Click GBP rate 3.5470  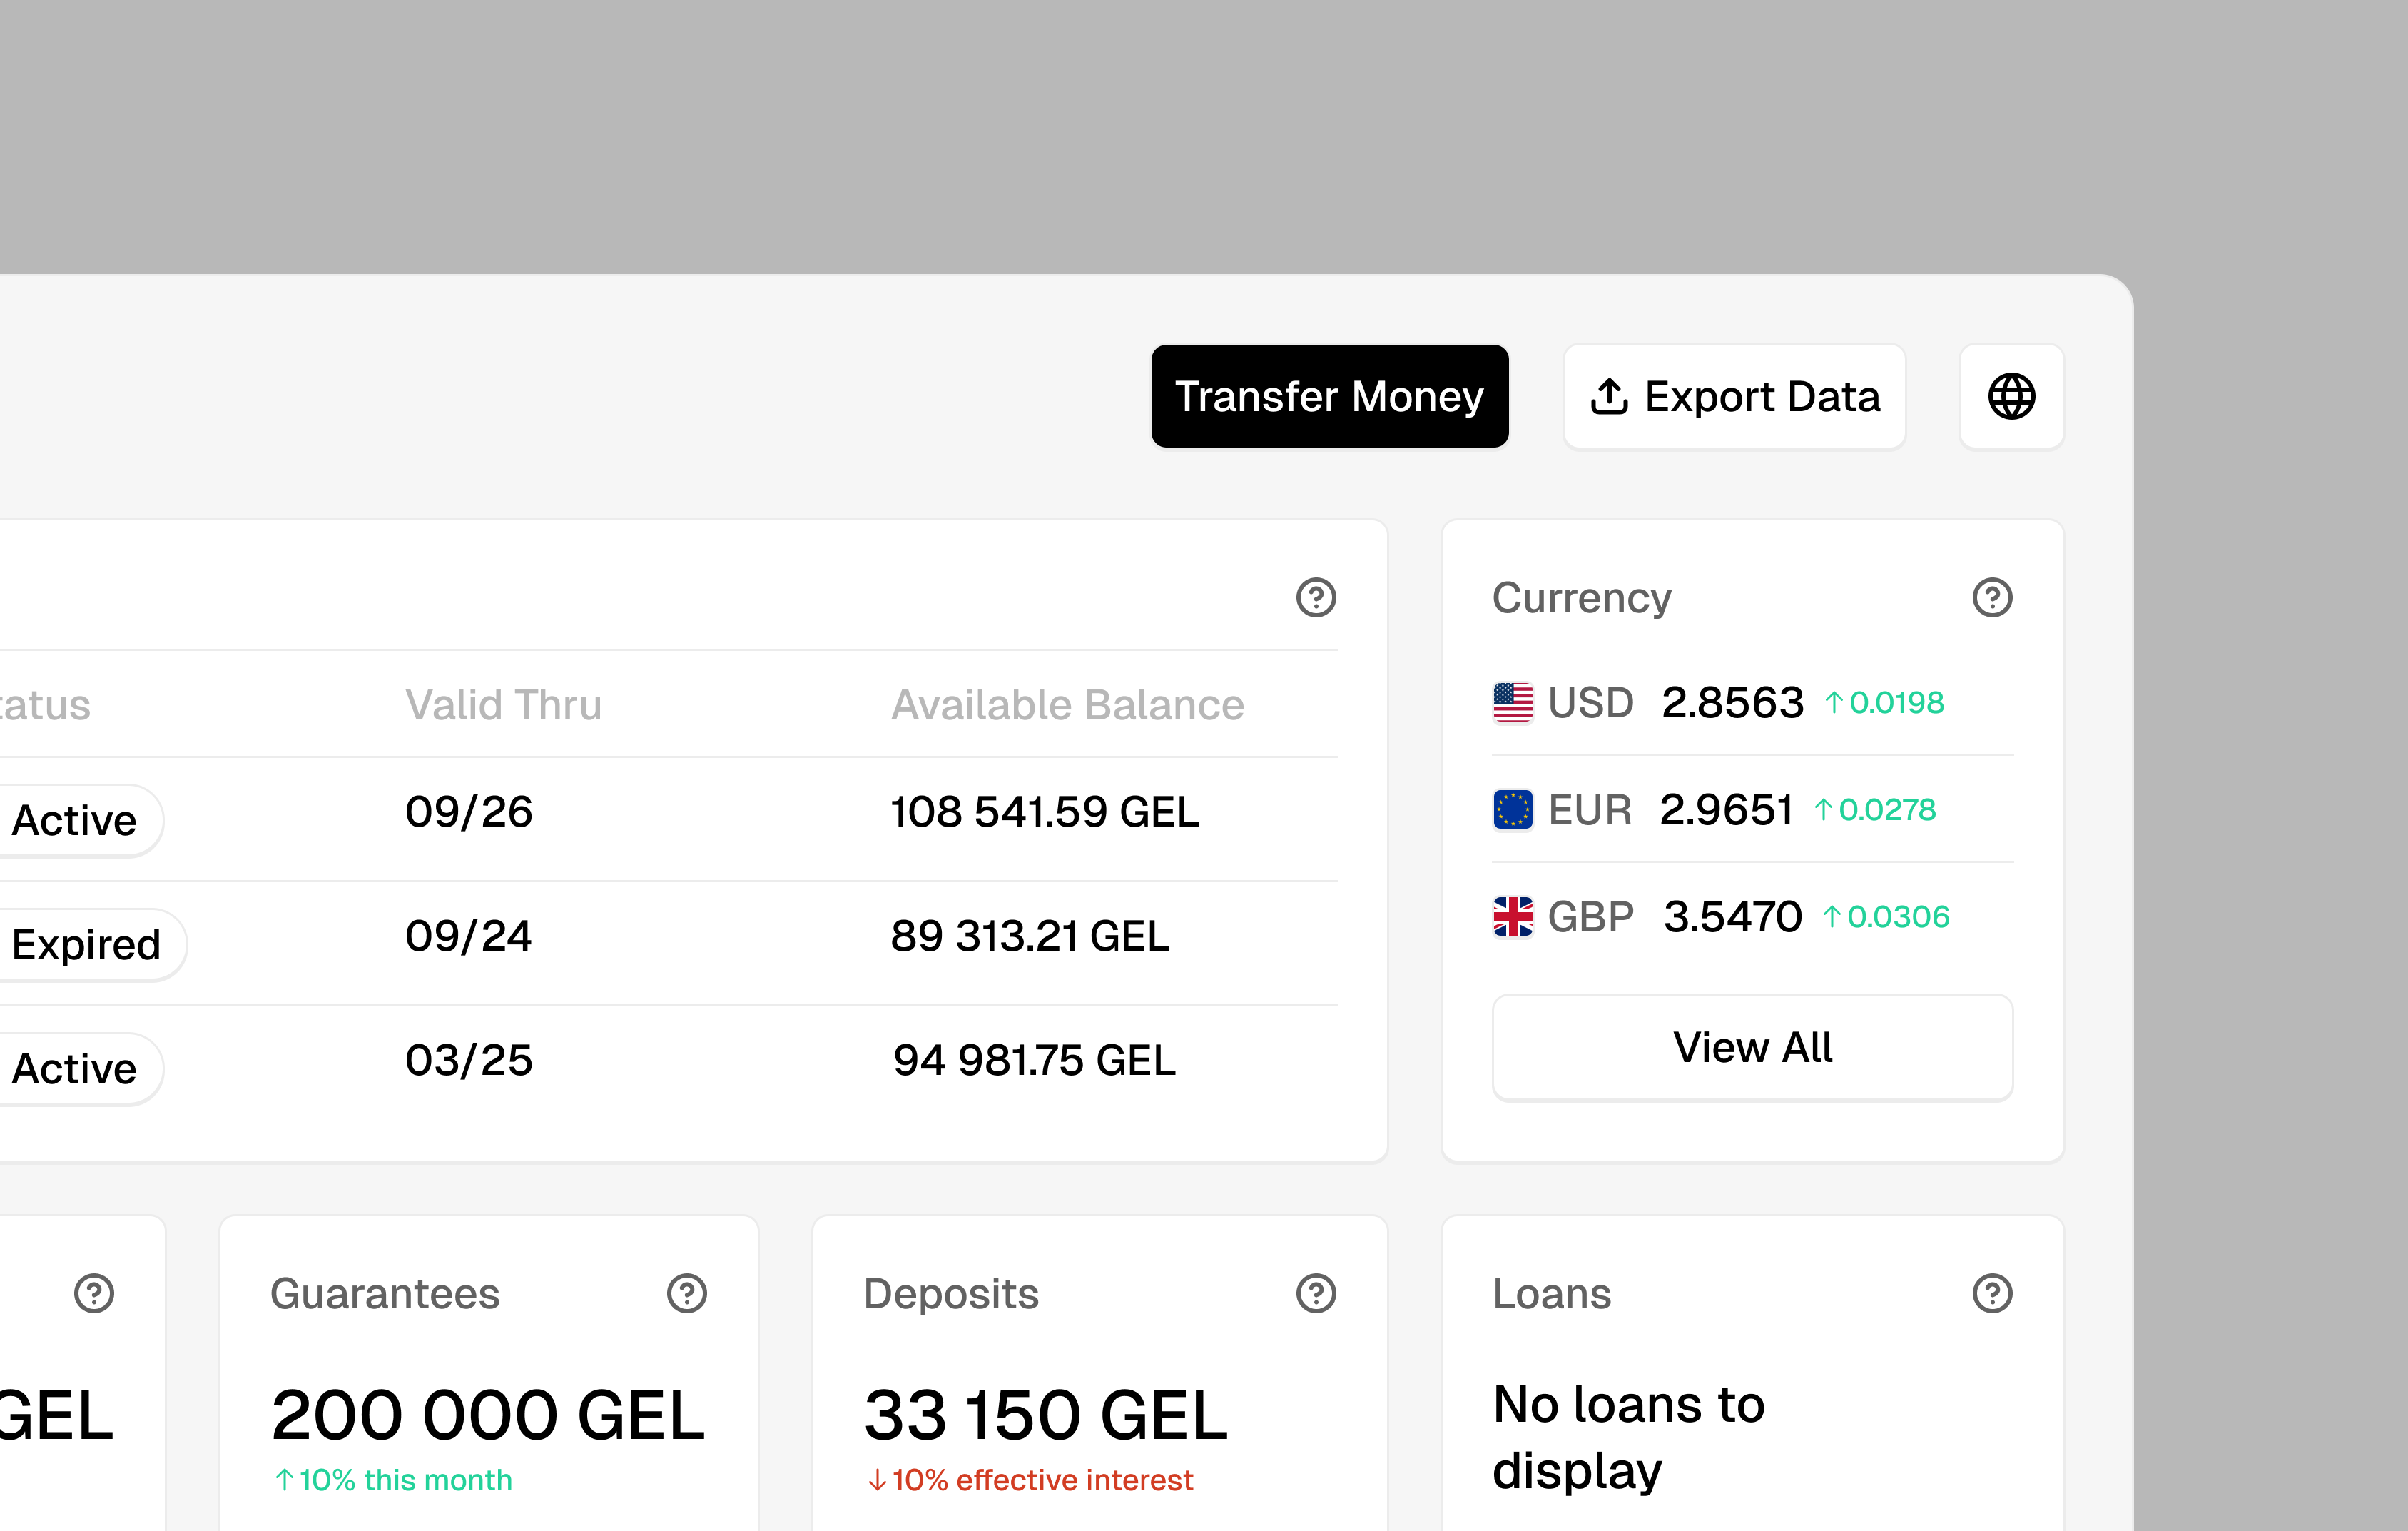click(x=1732, y=916)
